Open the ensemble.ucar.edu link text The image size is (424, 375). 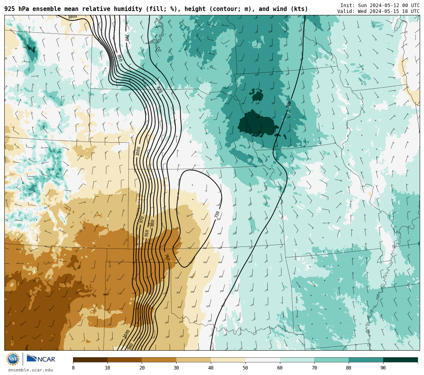[31, 370]
